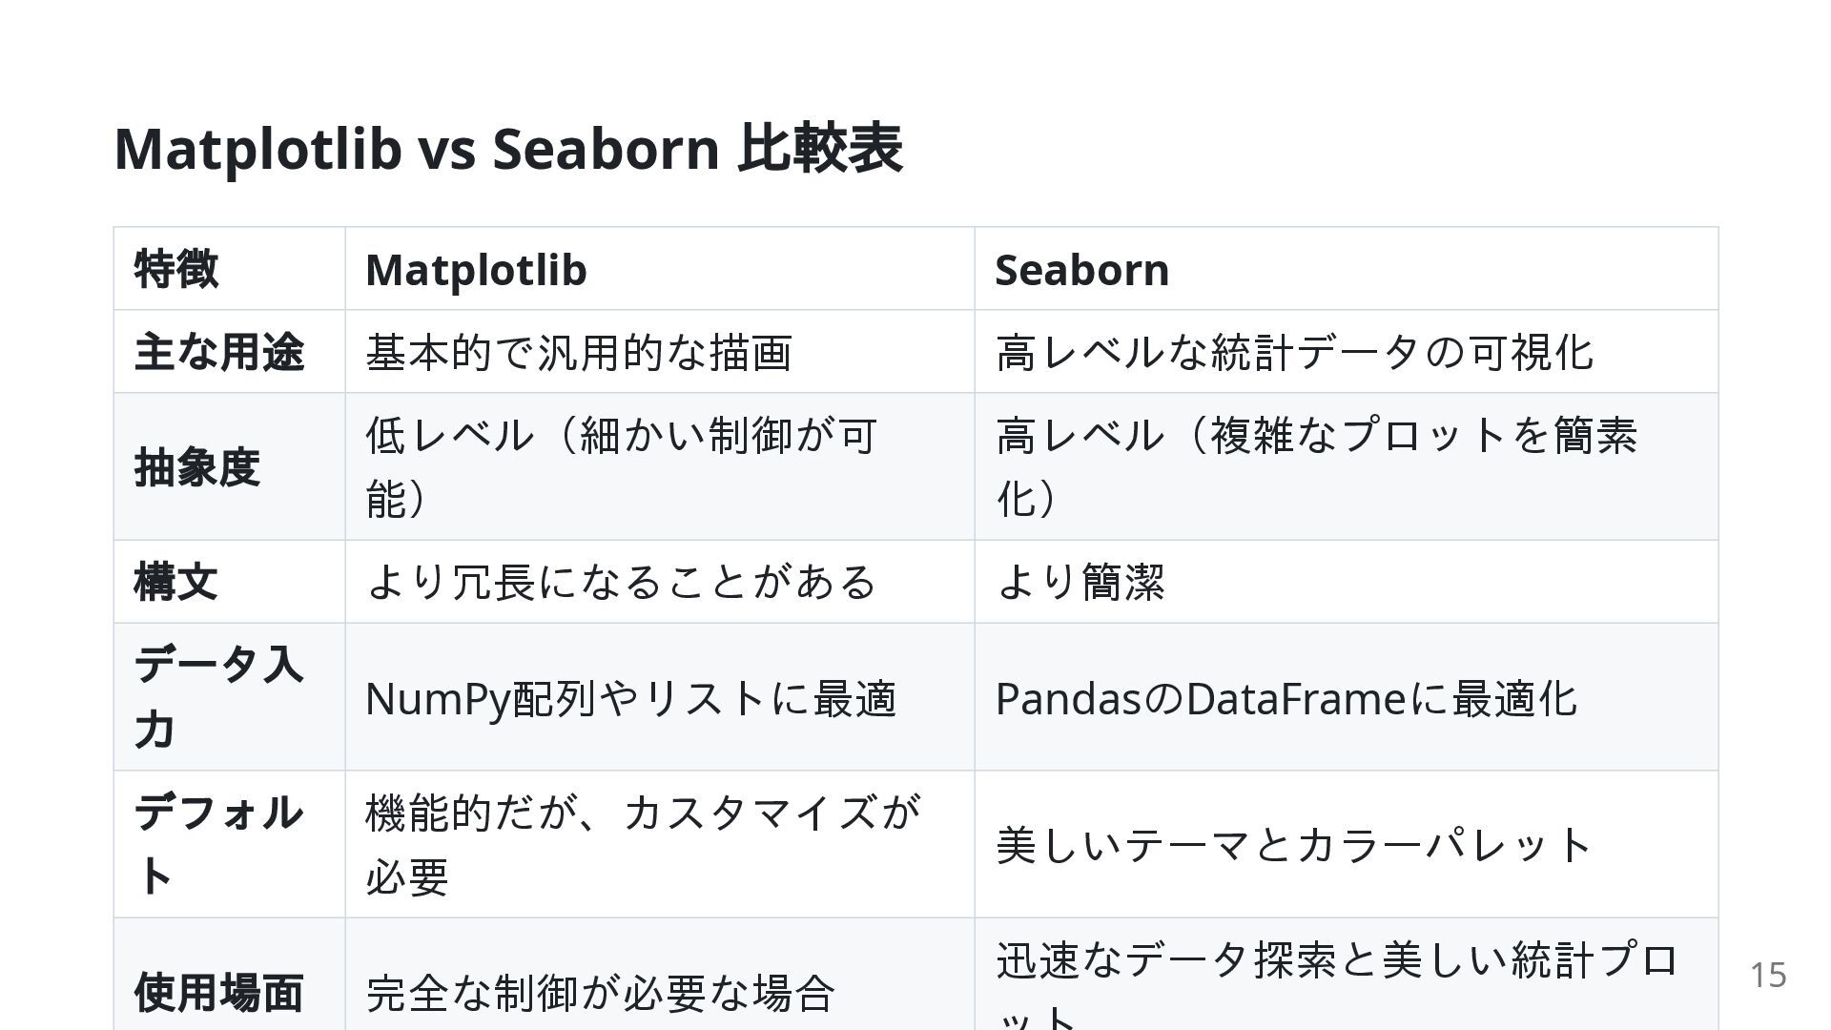The image size is (1831, 1030).
Task: Click the cell '美しいテーマとカラーパレット'
Action: tap(1293, 845)
